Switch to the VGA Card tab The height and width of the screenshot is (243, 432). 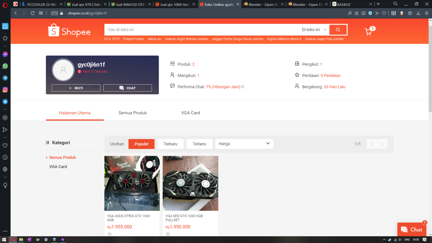click(x=191, y=113)
